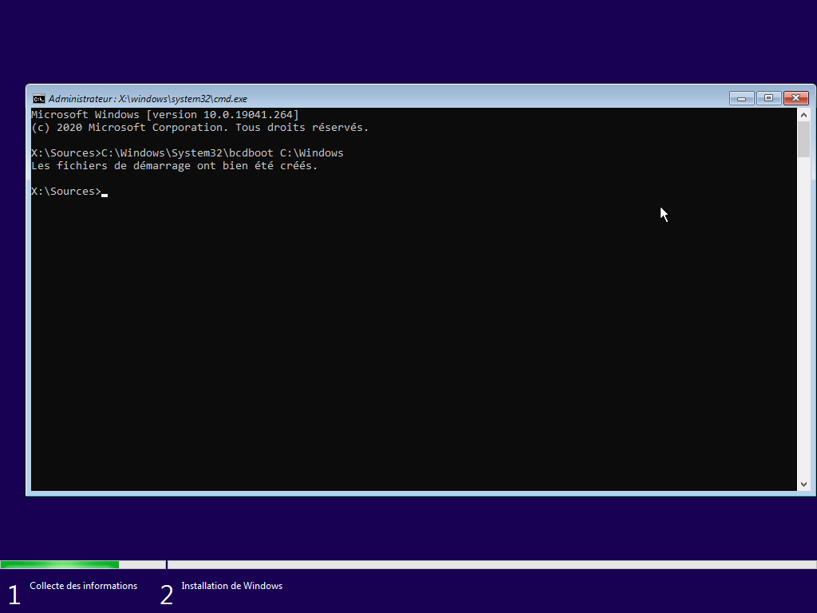This screenshot has height=613, width=817.
Task: Click the console scrollbar down arrow
Action: (x=803, y=484)
